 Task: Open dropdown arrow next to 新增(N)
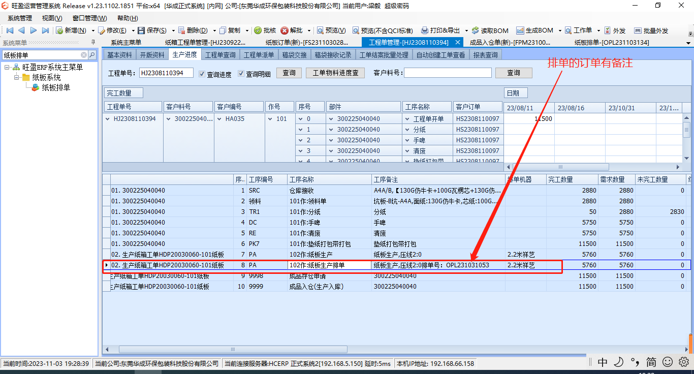point(93,30)
